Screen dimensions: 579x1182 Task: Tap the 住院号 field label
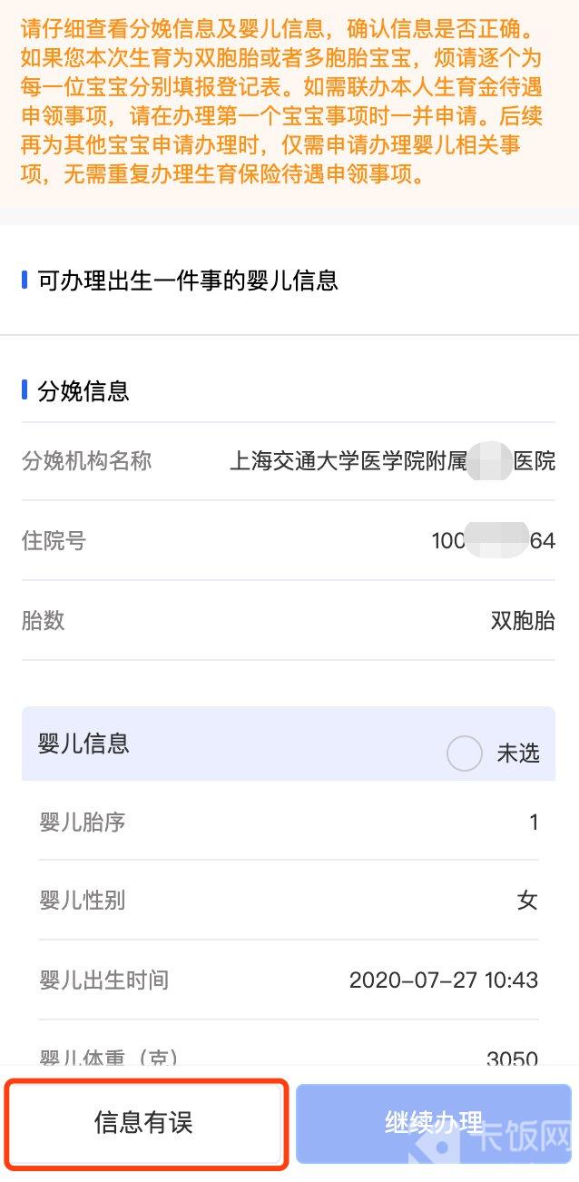54,541
